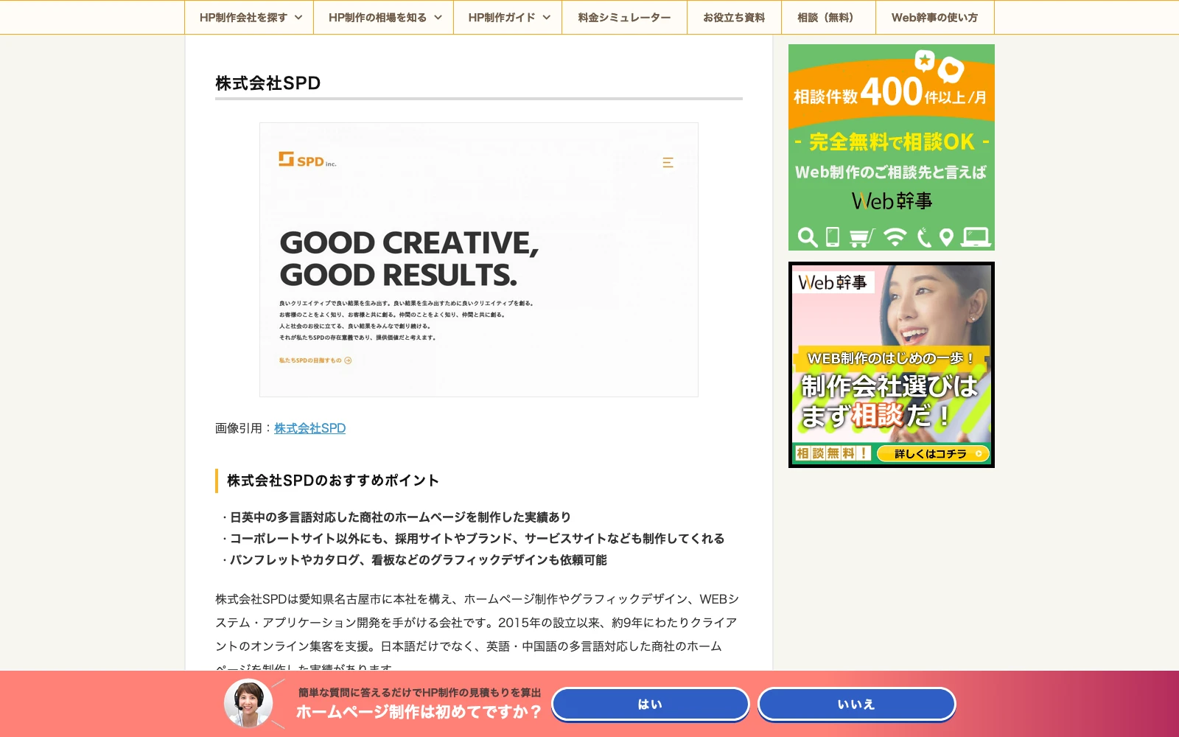Click 株式会社SPDのおすすめポイント subheading
This screenshot has width=1179, height=737.
pyautogui.click(x=333, y=481)
